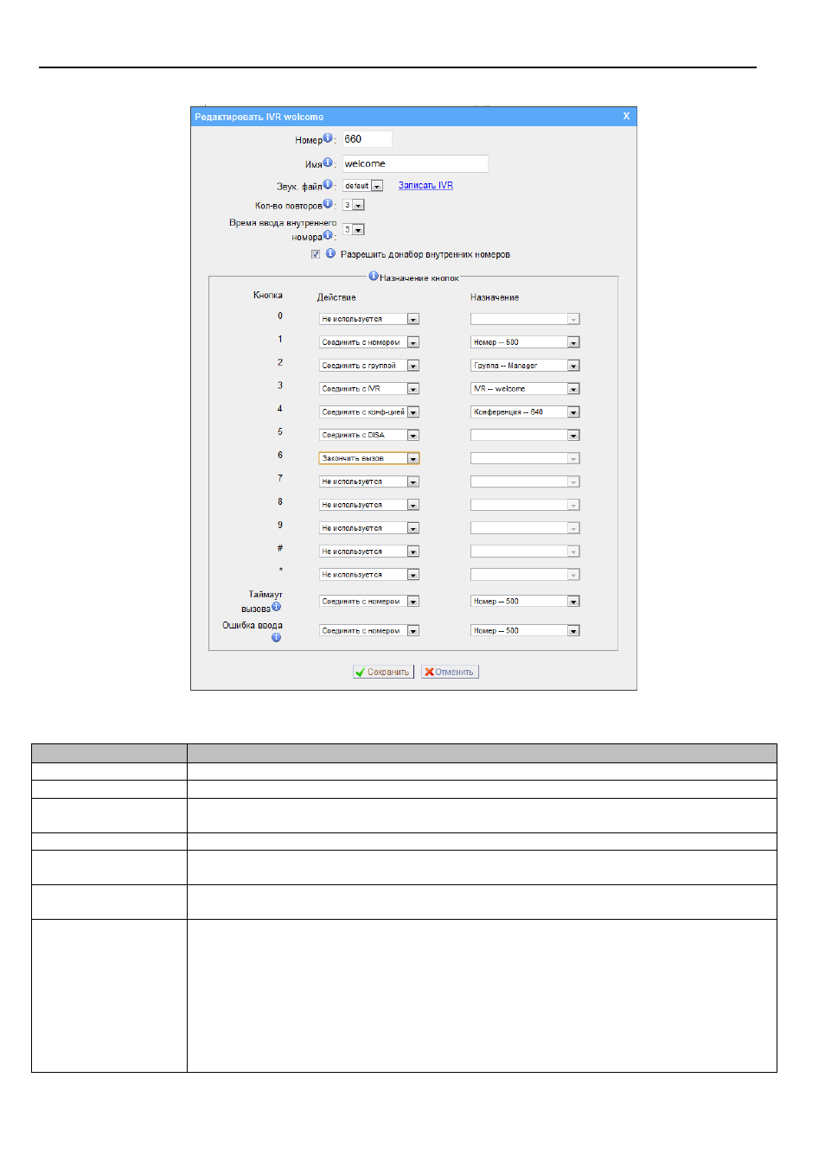The width and height of the screenshot is (825, 1167).
Task: Click the Номер field showing 660
Action: [367, 139]
